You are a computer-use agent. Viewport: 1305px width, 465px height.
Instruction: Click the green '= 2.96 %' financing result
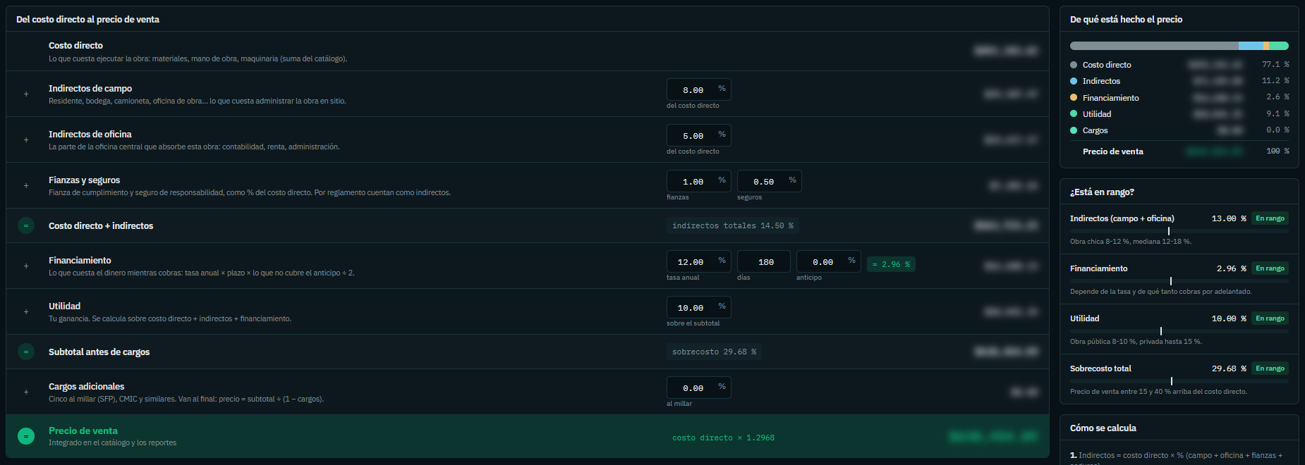pos(891,264)
